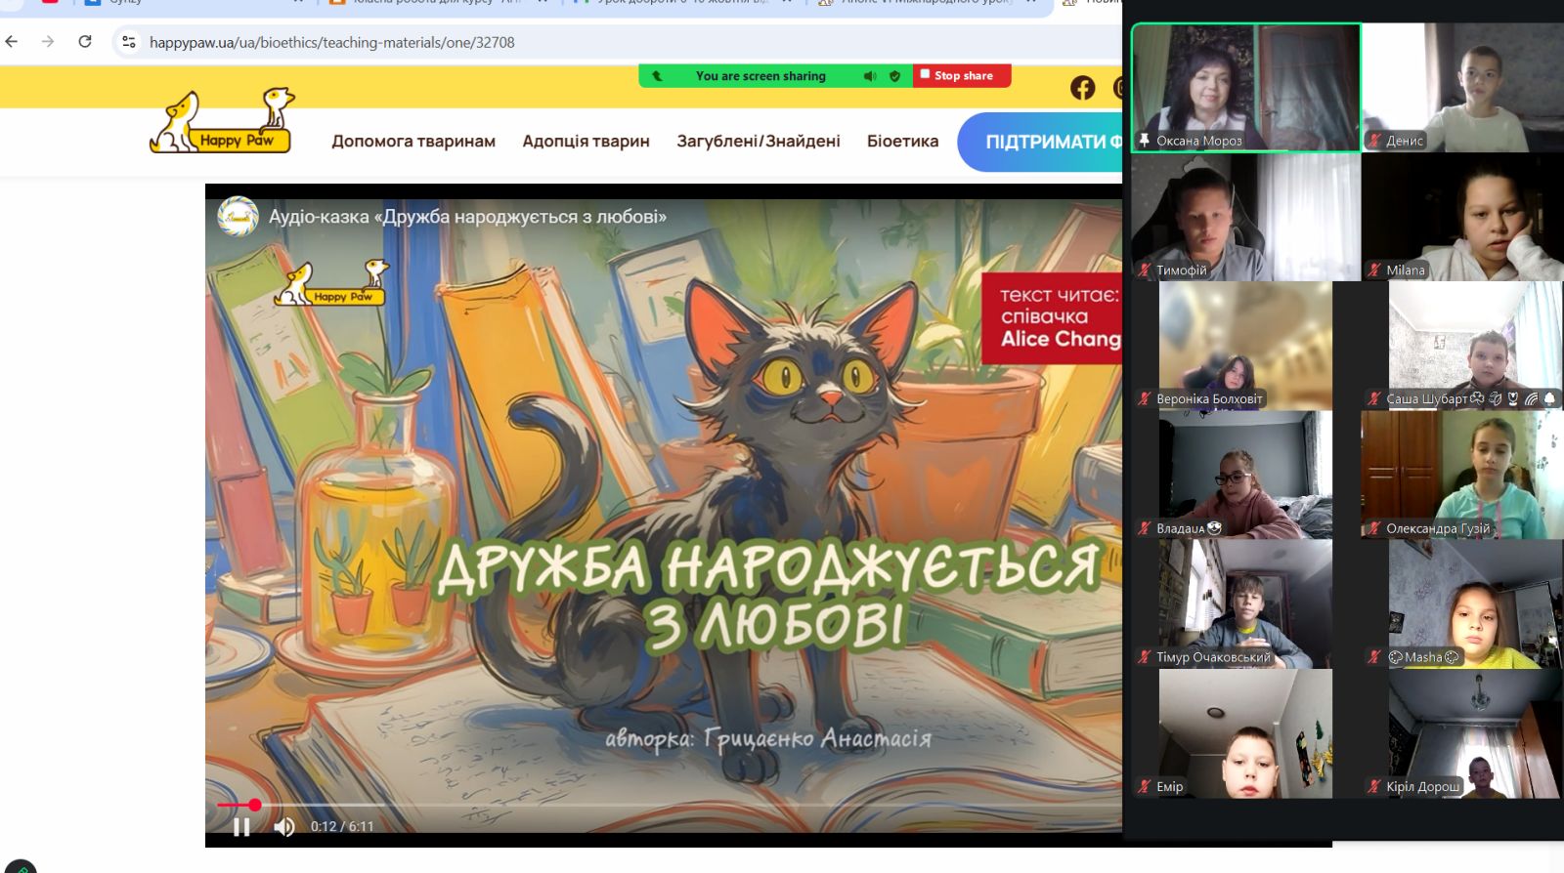This screenshot has height=873, width=1564.
Task: Reload the browser page
Action: (85, 42)
